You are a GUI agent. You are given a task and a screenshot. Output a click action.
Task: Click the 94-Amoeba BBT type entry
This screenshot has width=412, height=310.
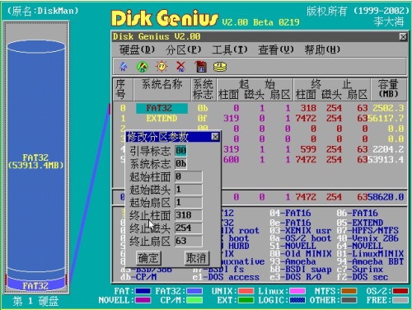(x=370, y=261)
